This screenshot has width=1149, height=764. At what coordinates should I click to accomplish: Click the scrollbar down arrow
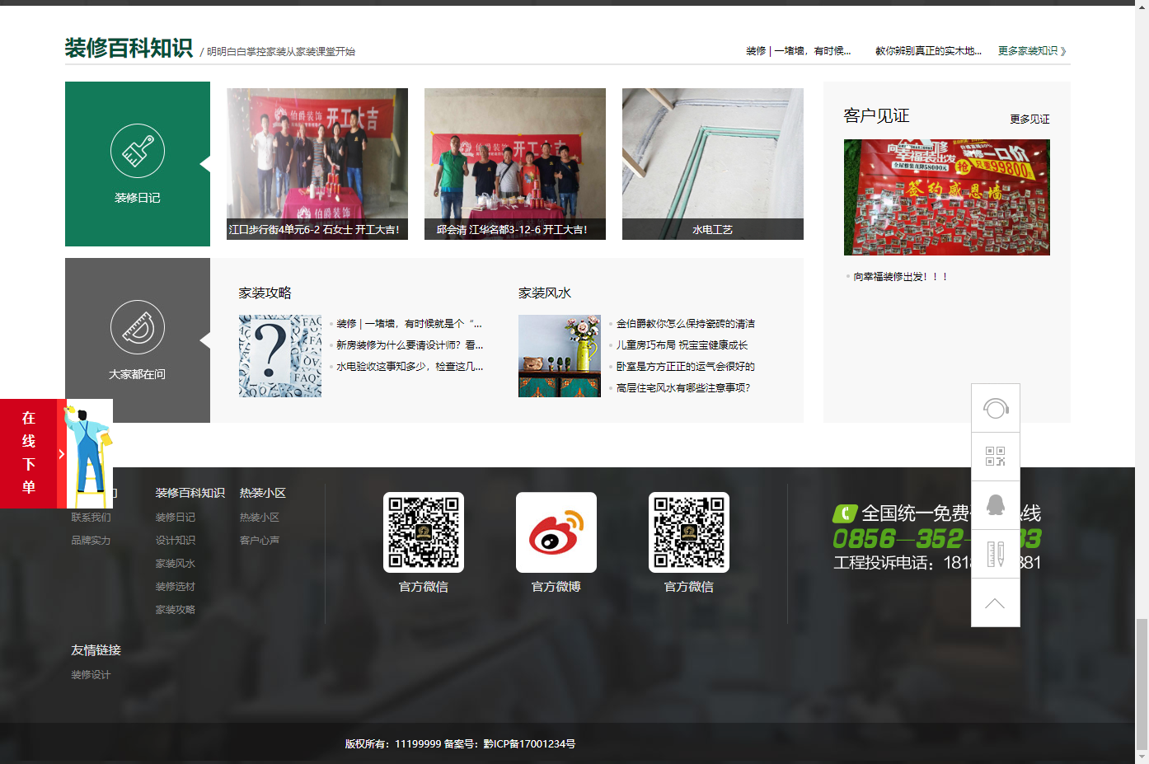1142,757
